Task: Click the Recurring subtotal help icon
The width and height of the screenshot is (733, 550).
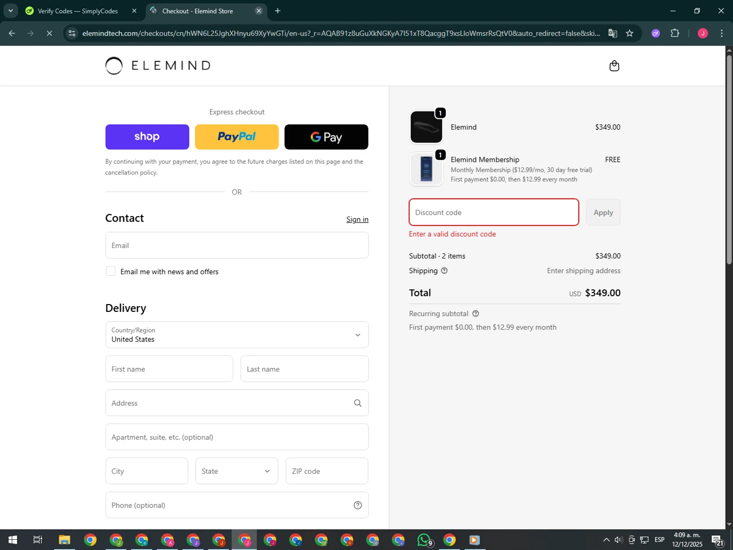Action: tap(475, 313)
